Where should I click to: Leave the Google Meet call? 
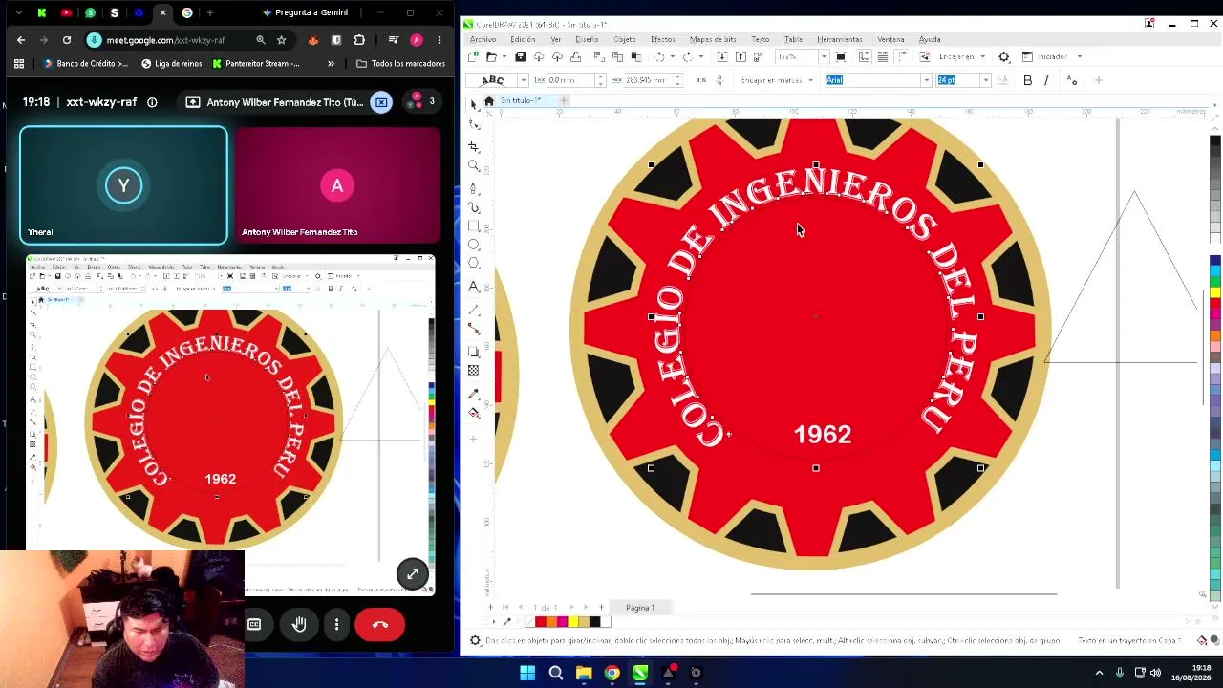[380, 625]
